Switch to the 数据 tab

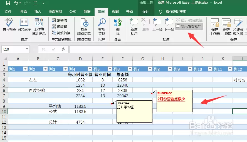point(87,11)
